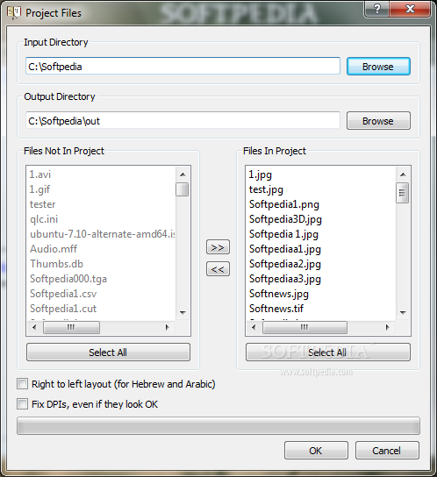The width and height of the screenshot is (437, 477).
Task: Click right arrow in Files In Project scrollbar
Action: [x=387, y=328]
